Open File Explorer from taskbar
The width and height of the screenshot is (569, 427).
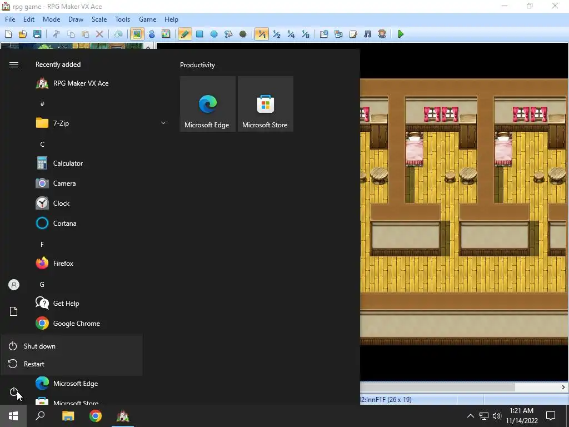tap(68, 416)
